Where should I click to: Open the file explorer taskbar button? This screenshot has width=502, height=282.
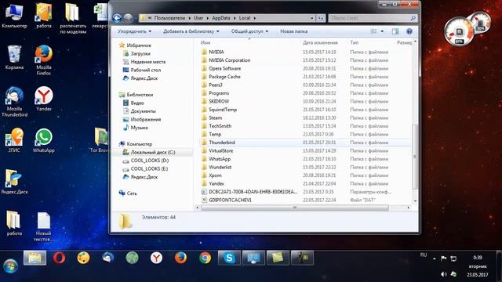35,258
